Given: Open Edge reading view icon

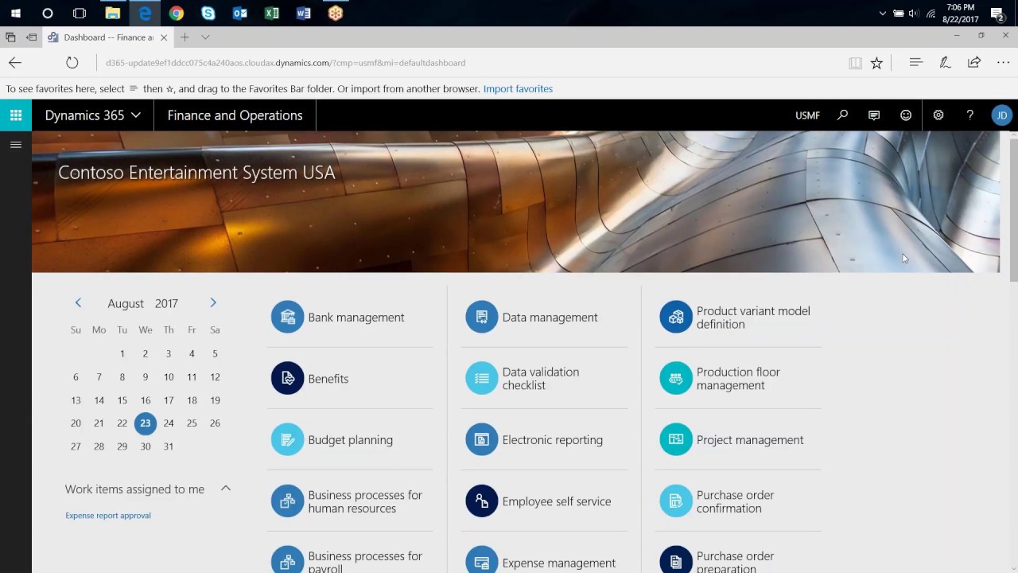Looking at the screenshot, I should coord(855,63).
